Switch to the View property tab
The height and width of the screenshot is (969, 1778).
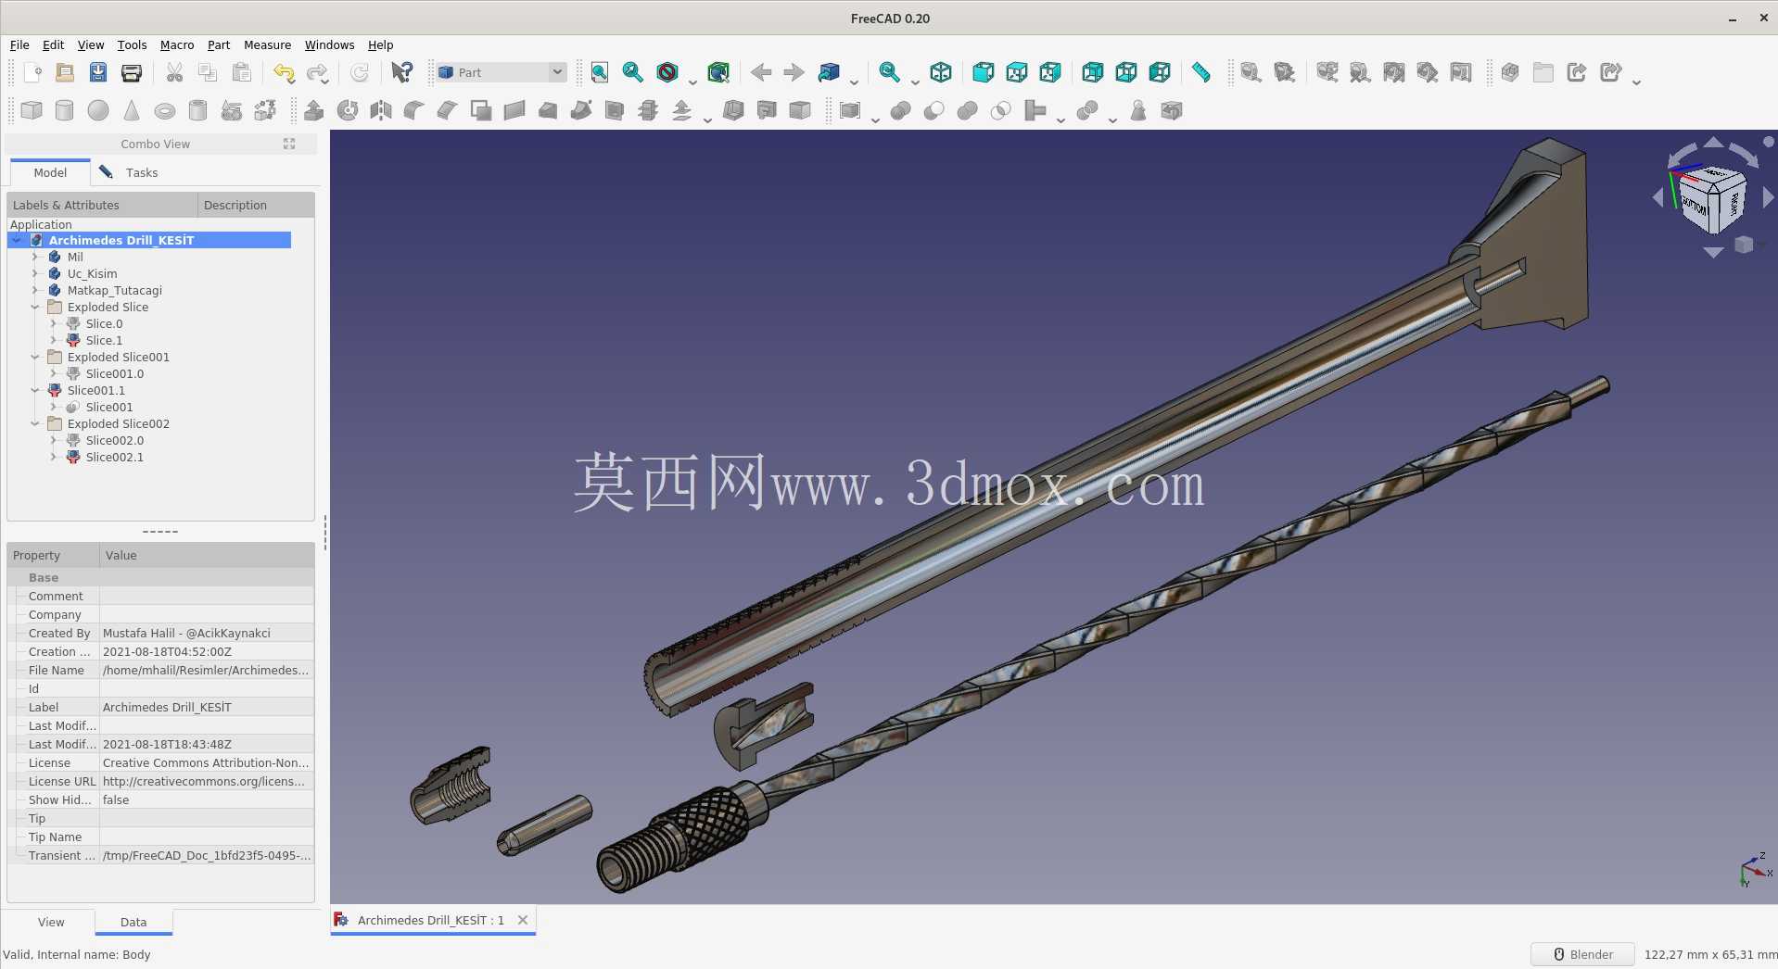pyautogui.click(x=51, y=922)
